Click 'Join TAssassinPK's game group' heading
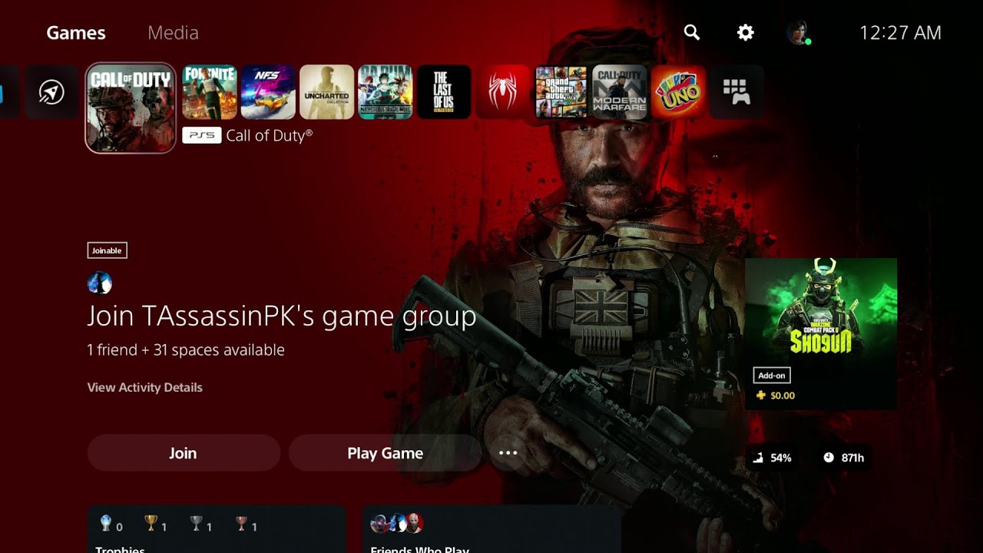This screenshot has width=983, height=553. click(x=282, y=316)
